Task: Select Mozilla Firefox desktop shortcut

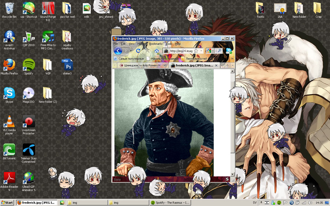Action: tap(9, 67)
